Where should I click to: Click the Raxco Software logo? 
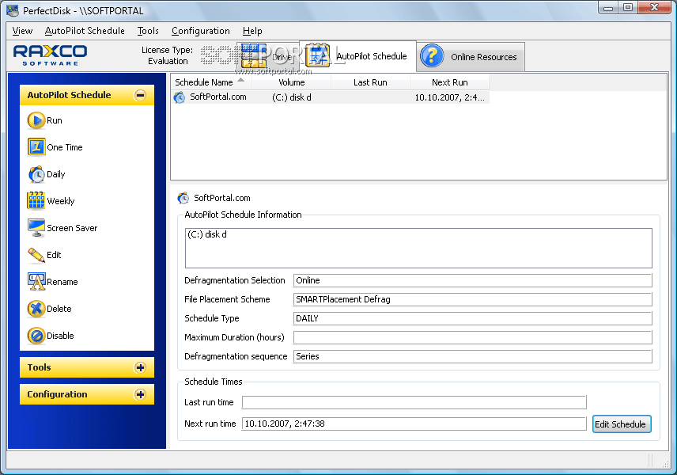[x=50, y=55]
